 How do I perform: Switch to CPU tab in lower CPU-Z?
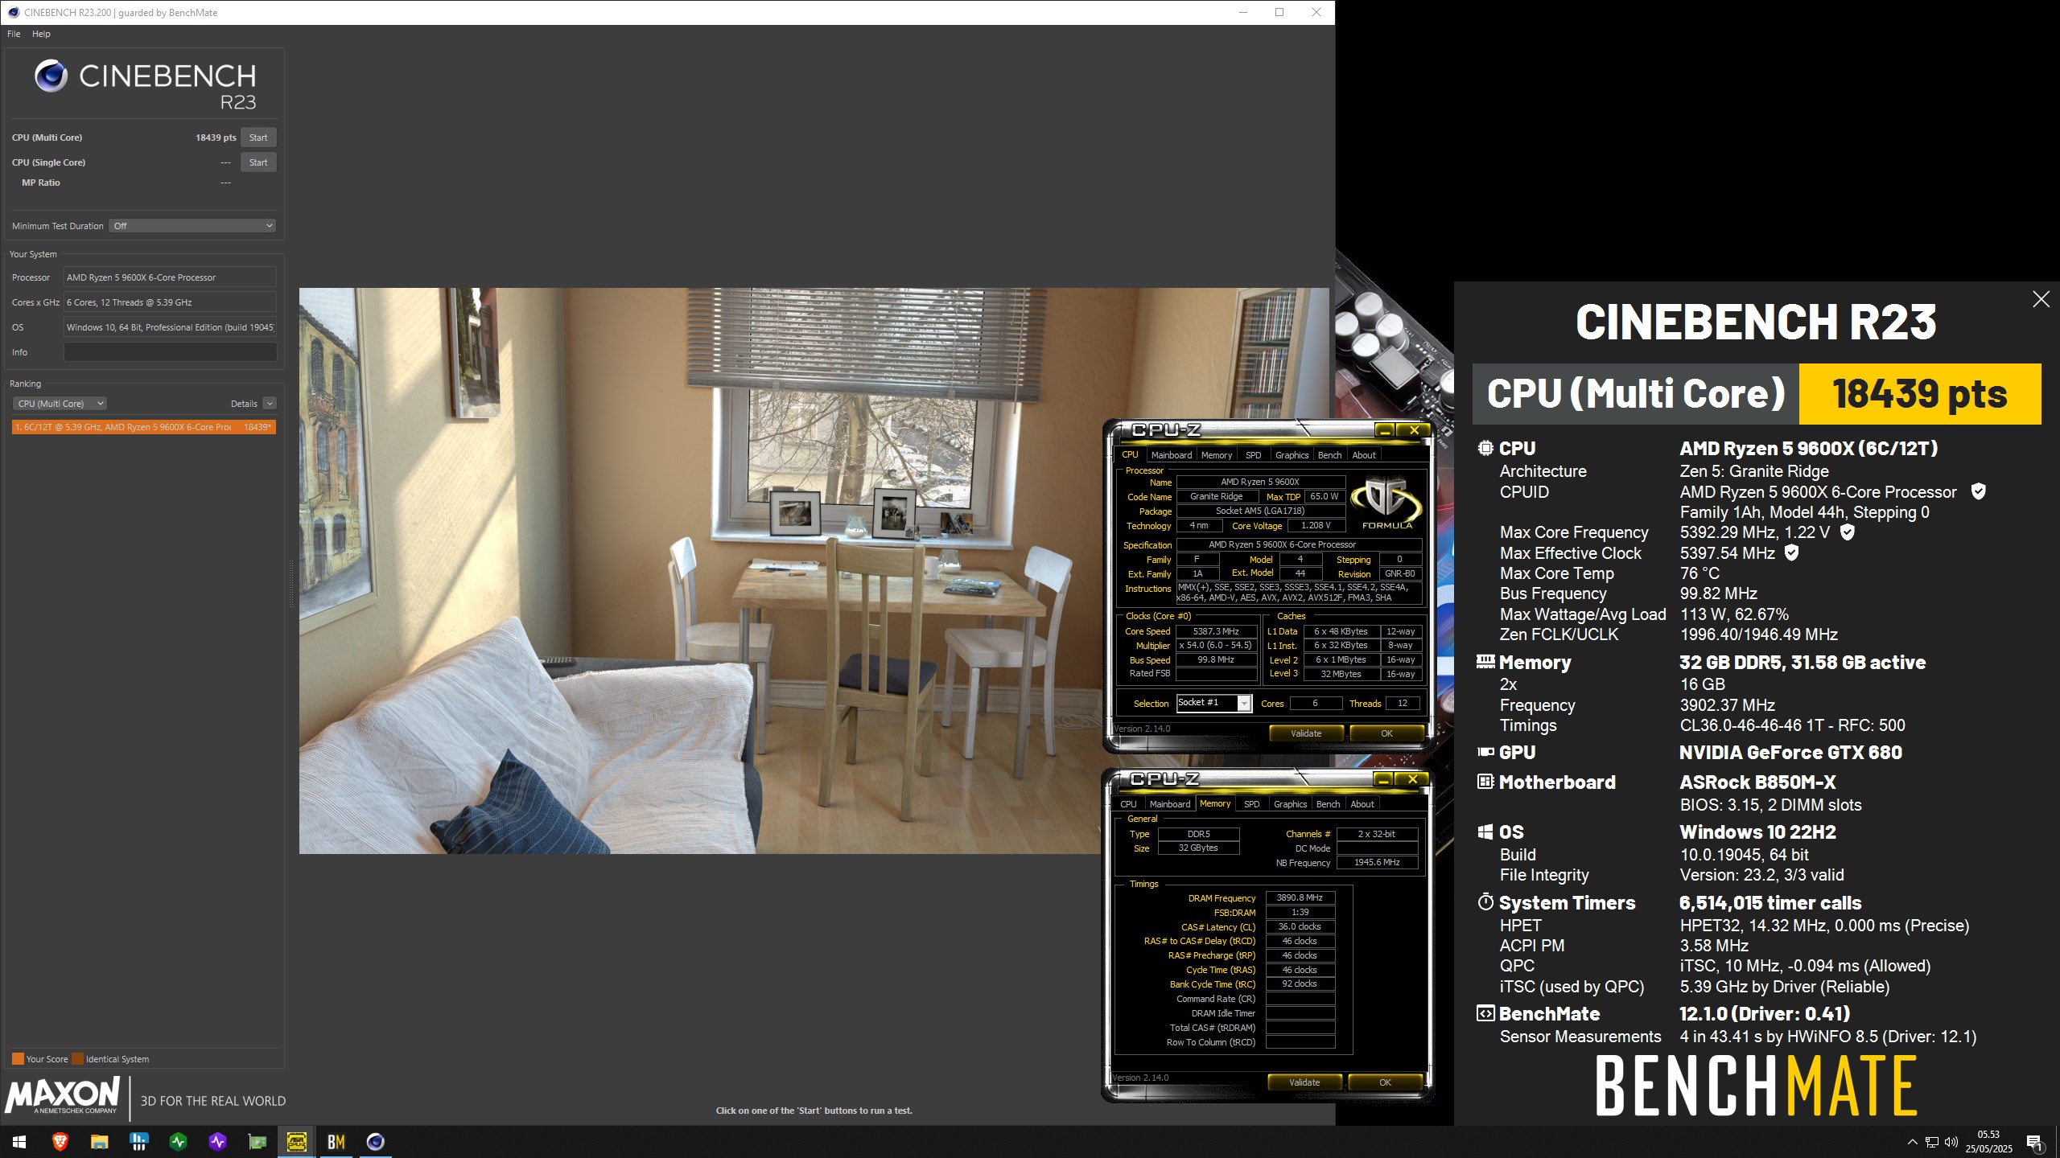[x=1128, y=804]
